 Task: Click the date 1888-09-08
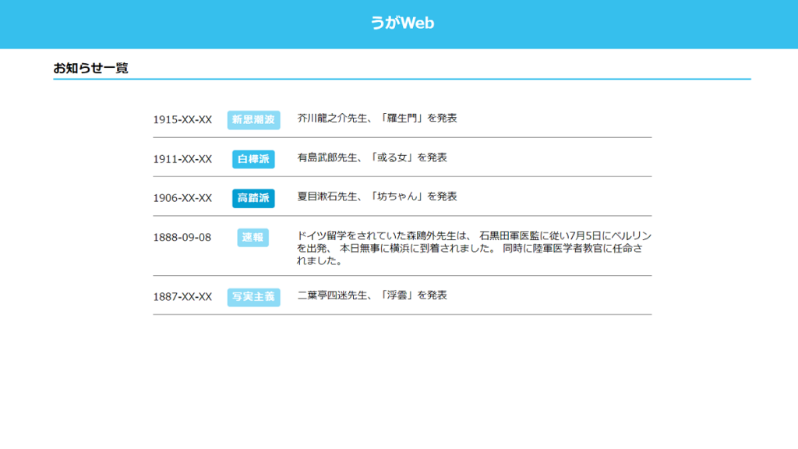pyautogui.click(x=182, y=238)
